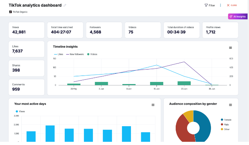Viewport: 249px width, 145px height.
Task: Click the Likes line peak near 16 Jun
Action: pos(157,65)
